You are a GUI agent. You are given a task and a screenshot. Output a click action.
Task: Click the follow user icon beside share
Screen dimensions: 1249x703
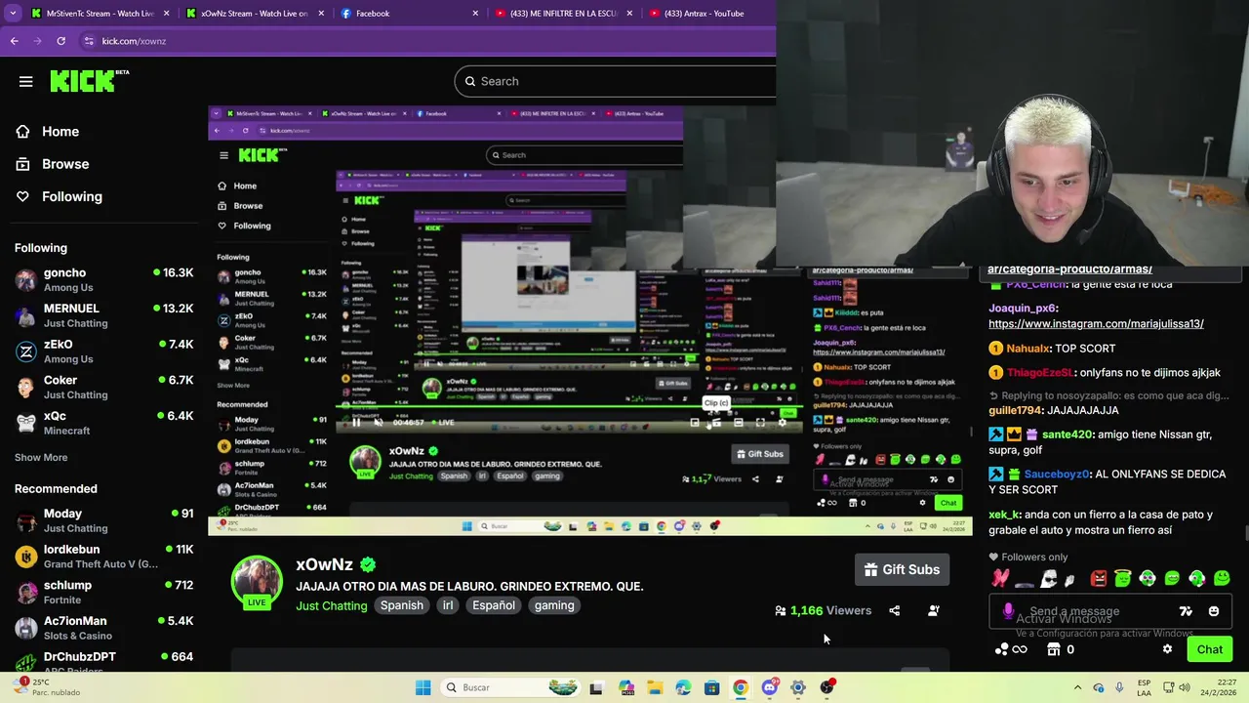pos(933,610)
